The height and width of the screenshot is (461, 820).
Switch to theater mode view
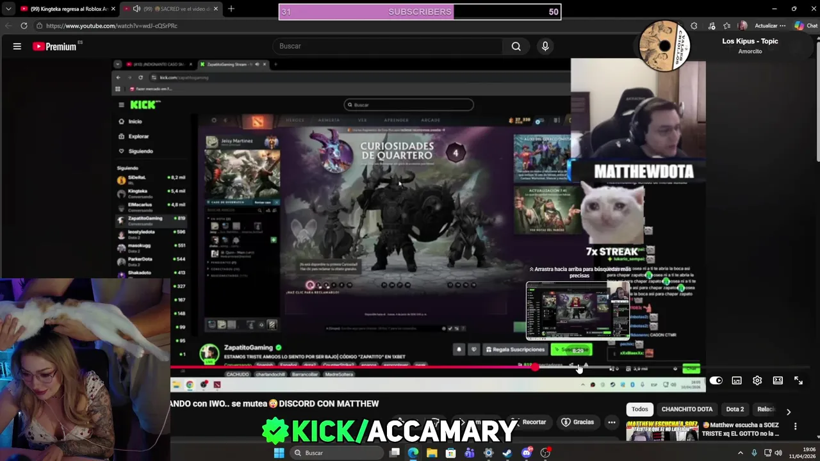pyautogui.click(x=778, y=380)
